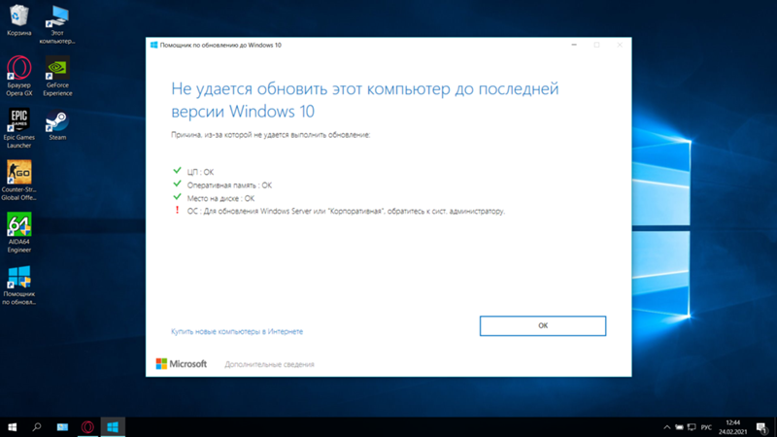777x437 pixels.
Task: Open the Купить новые компьютеры в Интернете link
Action: [237, 331]
